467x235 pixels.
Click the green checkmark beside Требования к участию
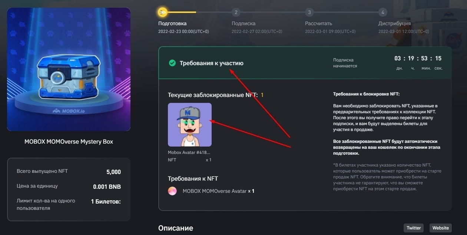coord(172,63)
